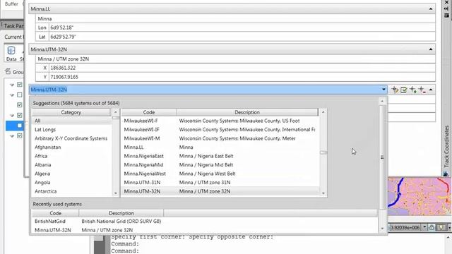
Task: Click down arrow of Category list scrollbar
Action: point(116,193)
